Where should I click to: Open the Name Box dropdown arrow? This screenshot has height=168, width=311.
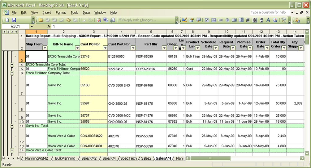[32, 26]
